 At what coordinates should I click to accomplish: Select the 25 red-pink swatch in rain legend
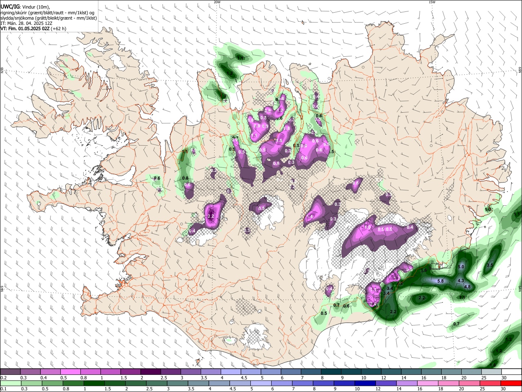click(x=491, y=383)
